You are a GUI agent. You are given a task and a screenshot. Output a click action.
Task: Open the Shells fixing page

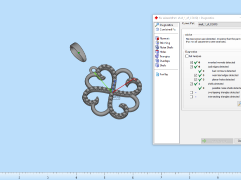point(161,65)
